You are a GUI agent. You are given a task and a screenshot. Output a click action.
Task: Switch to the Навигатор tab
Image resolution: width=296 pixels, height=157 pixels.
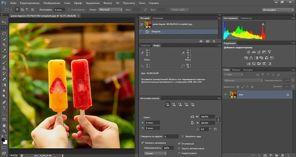(x=246, y=18)
